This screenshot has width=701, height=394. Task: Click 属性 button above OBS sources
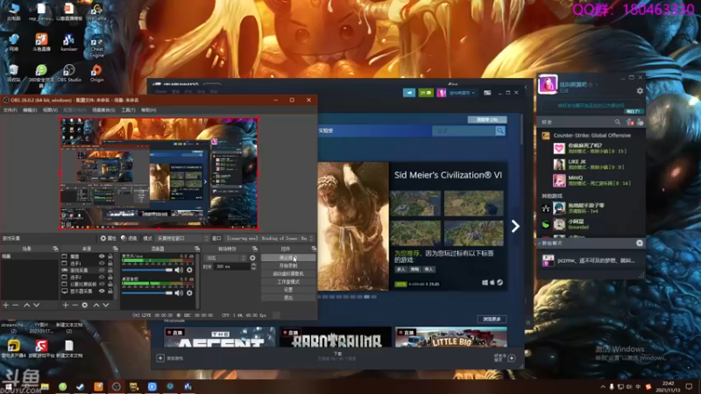pyautogui.click(x=108, y=238)
